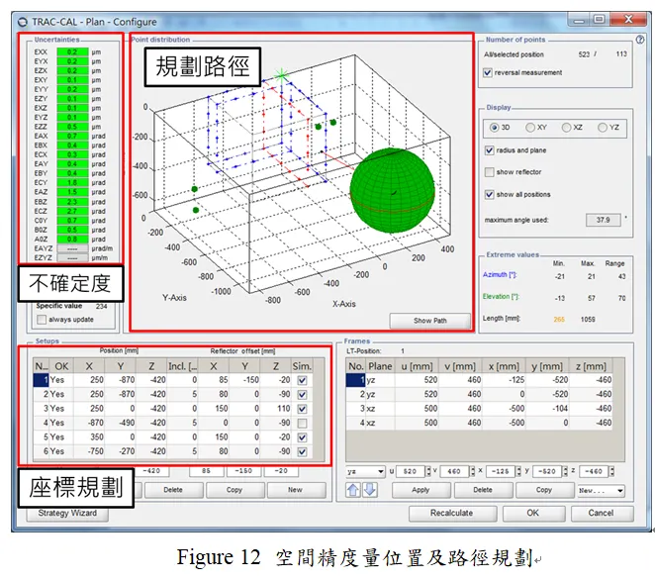Move frame up with the up arrow
The height and width of the screenshot is (582, 655).
point(353,490)
